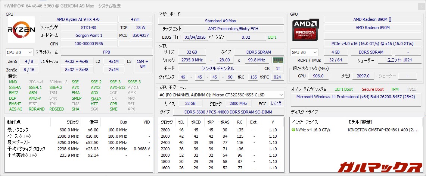426x176 pixels.
Task: Click the AVX-512 feature label
Action: tap(118, 87)
